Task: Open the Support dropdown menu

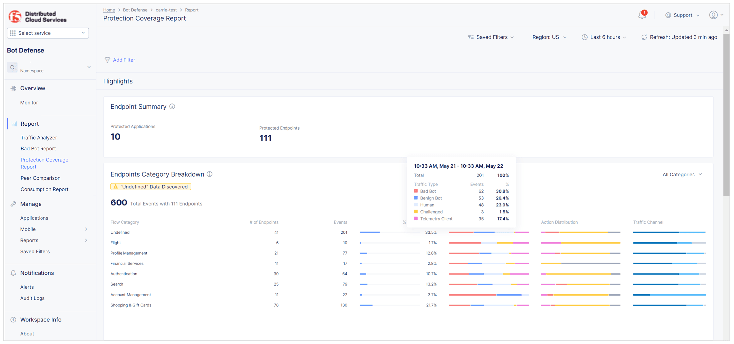Action: [683, 15]
